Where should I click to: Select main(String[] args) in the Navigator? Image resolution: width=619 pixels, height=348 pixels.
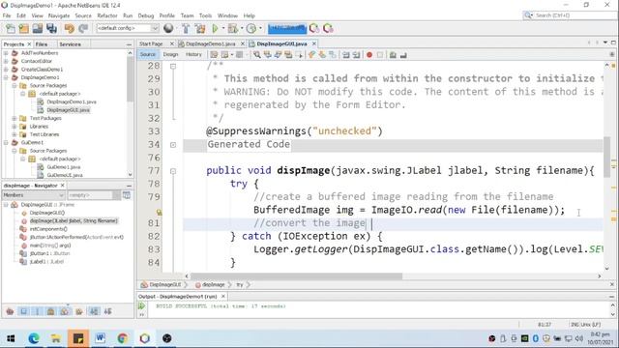click(x=50, y=246)
